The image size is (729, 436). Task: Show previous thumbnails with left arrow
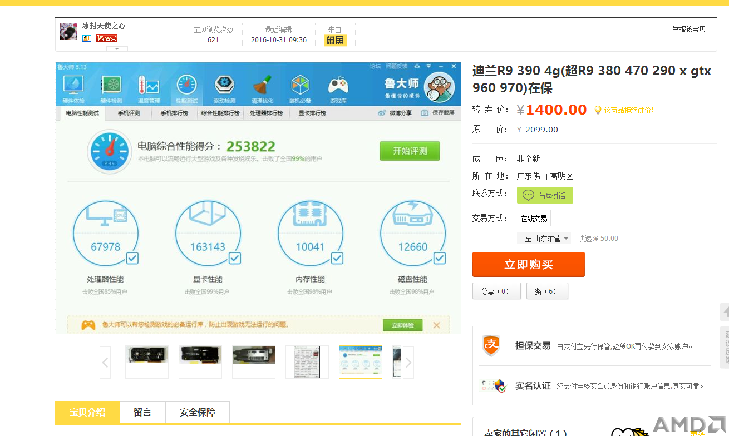tap(105, 363)
